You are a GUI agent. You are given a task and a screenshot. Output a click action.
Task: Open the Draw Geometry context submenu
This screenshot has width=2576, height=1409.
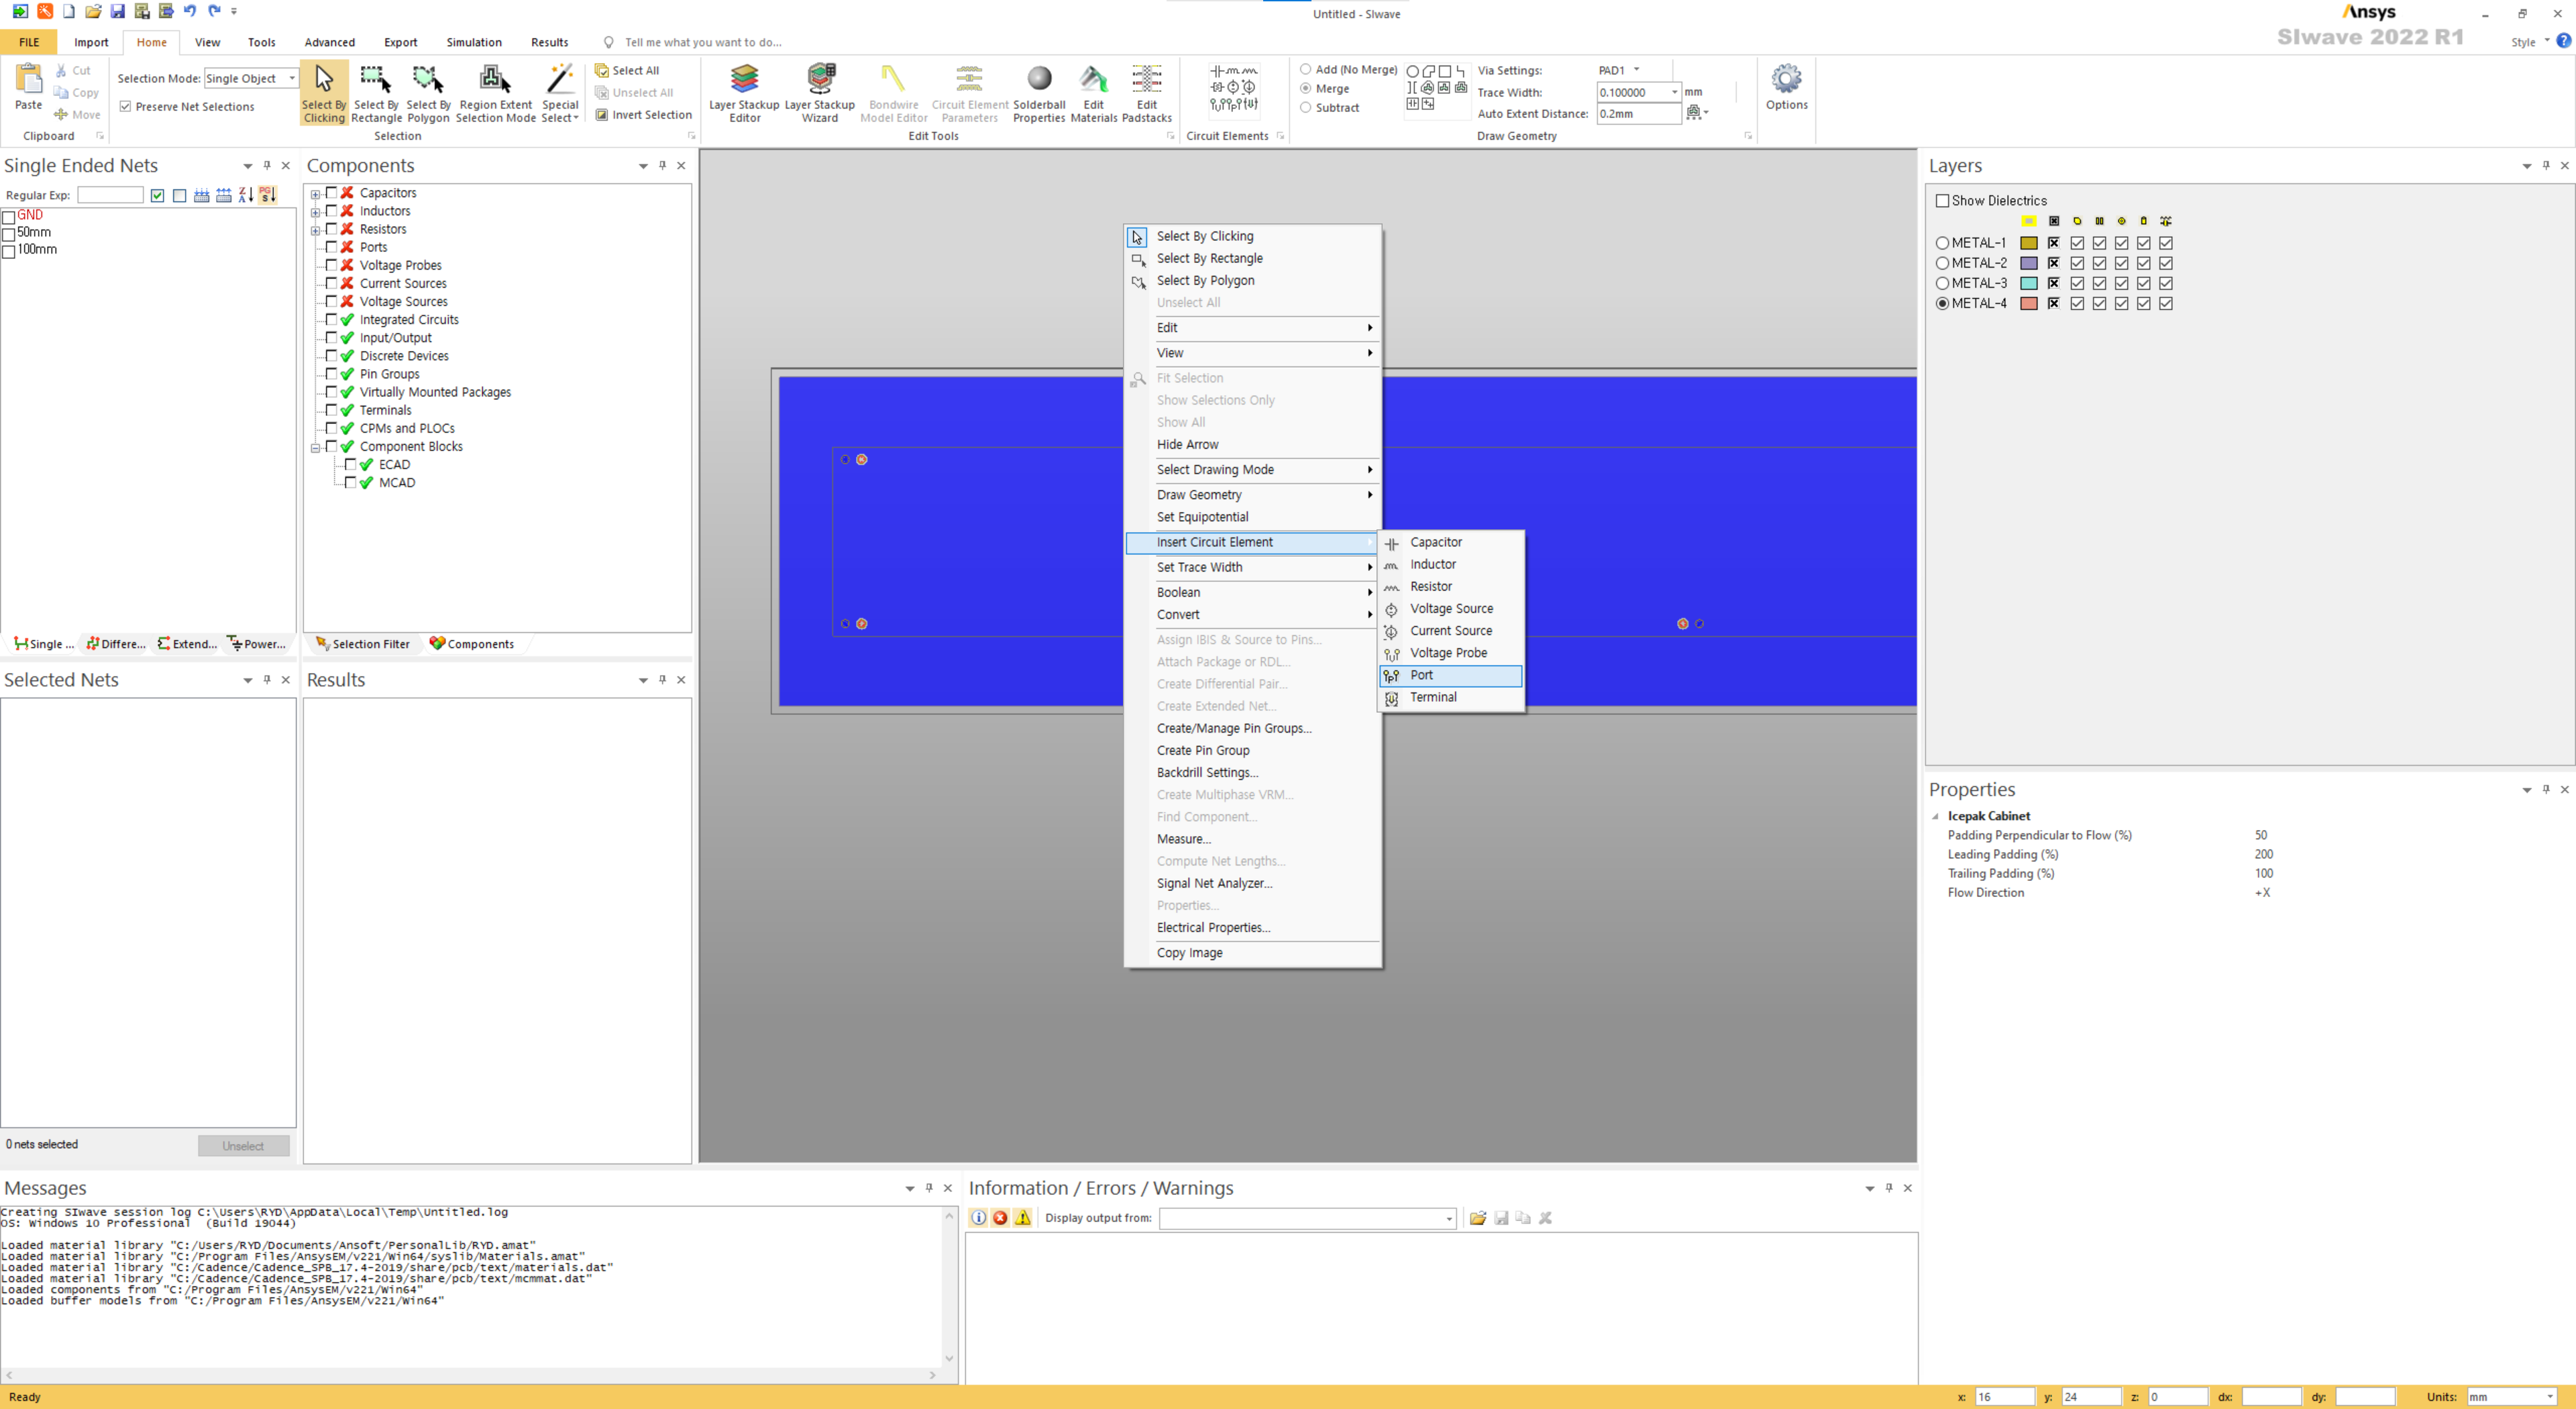[1253, 495]
